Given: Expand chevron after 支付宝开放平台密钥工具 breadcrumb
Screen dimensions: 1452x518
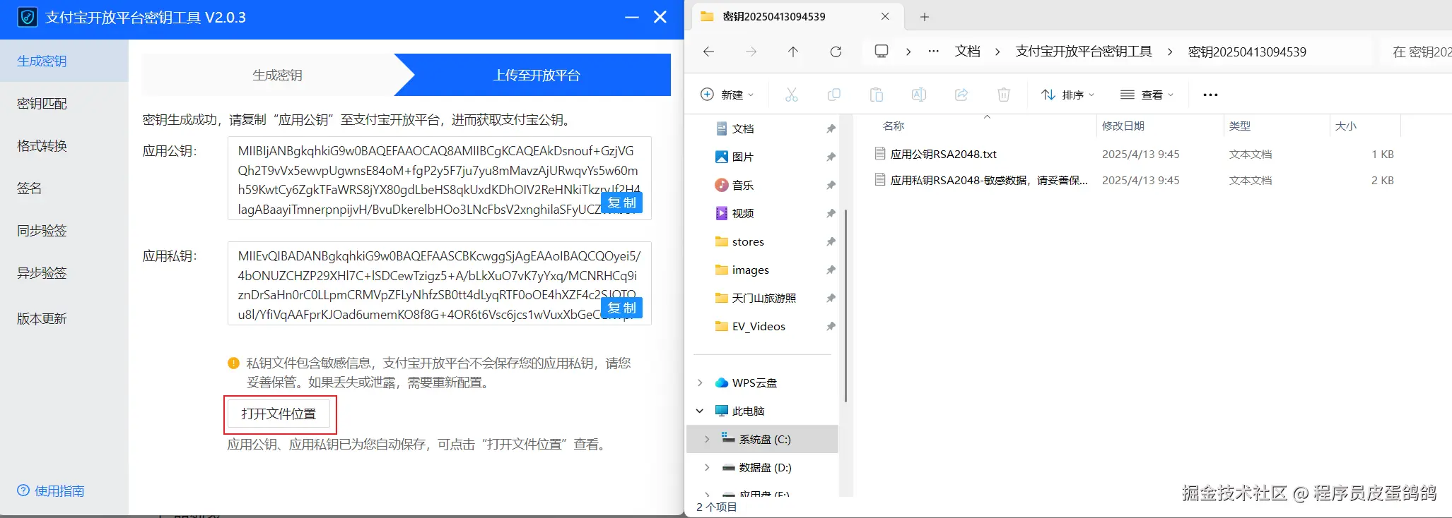Looking at the screenshot, I should 1170,52.
